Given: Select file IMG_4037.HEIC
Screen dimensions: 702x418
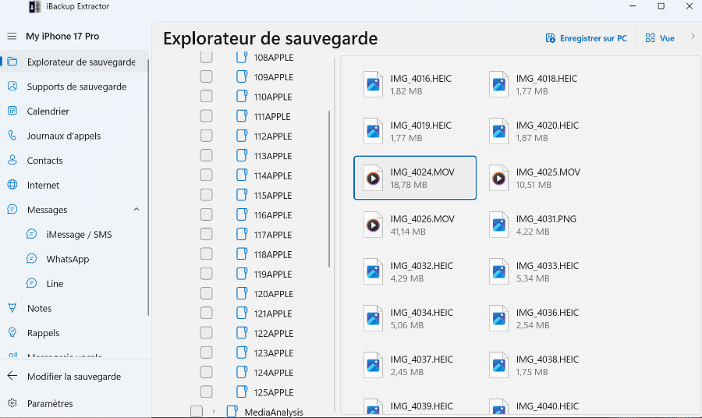Looking at the screenshot, I should (415, 365).
